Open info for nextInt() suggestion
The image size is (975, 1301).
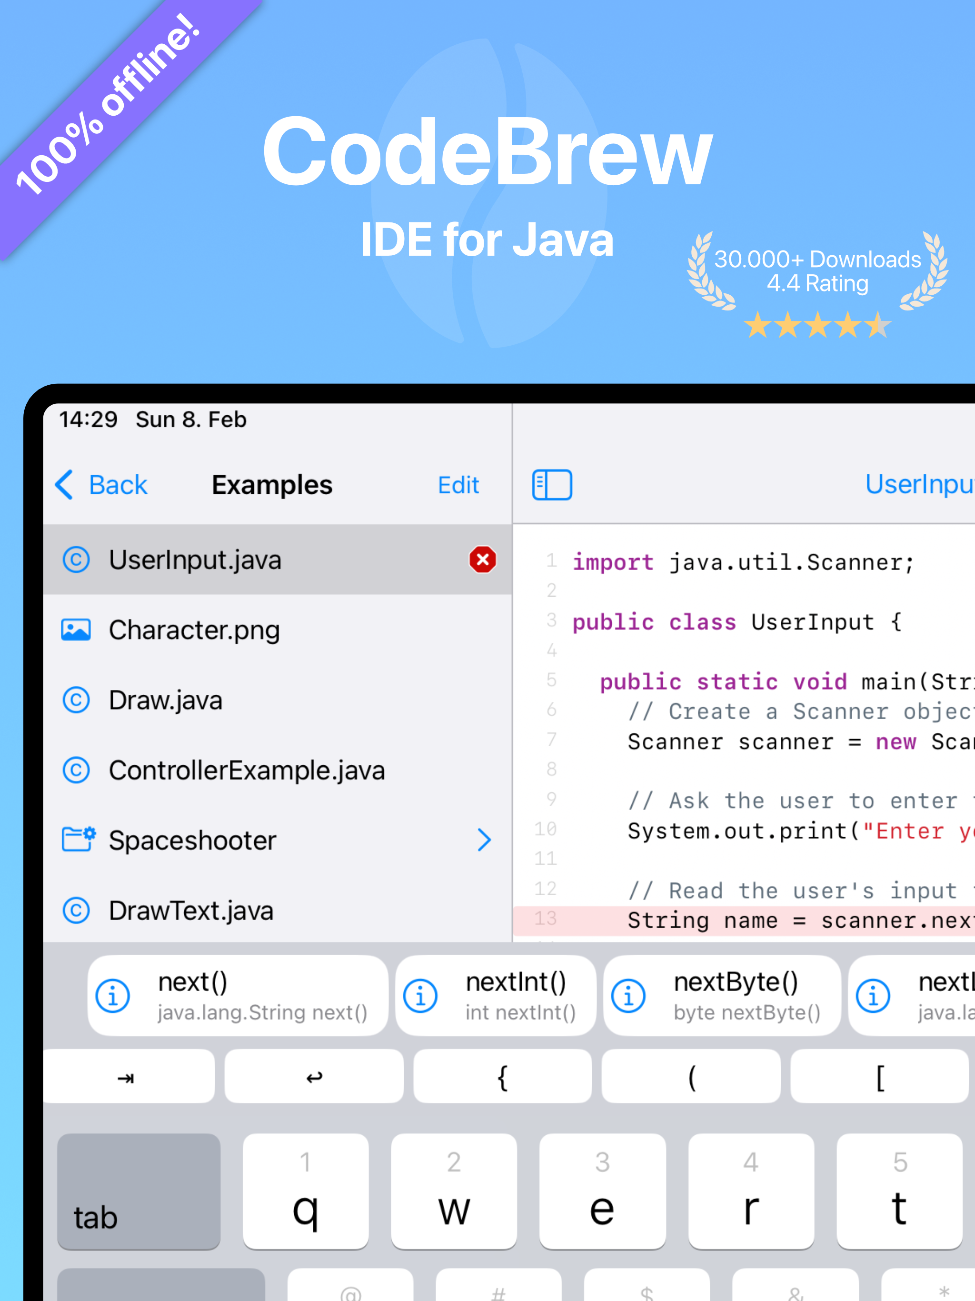click(x=420, y=996)
